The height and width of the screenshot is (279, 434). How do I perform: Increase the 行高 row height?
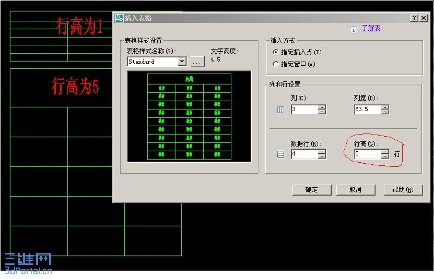coord(385,152)
